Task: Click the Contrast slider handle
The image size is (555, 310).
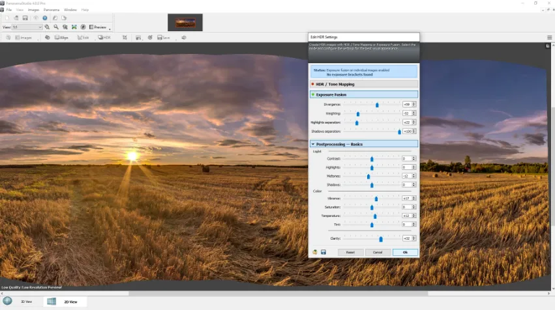Action: 372,159
